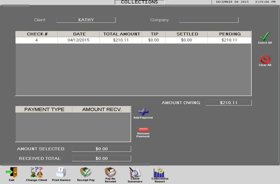Choose Pay No Receipt icon
This screenshot has width=280, height=184.
[111, 172]
